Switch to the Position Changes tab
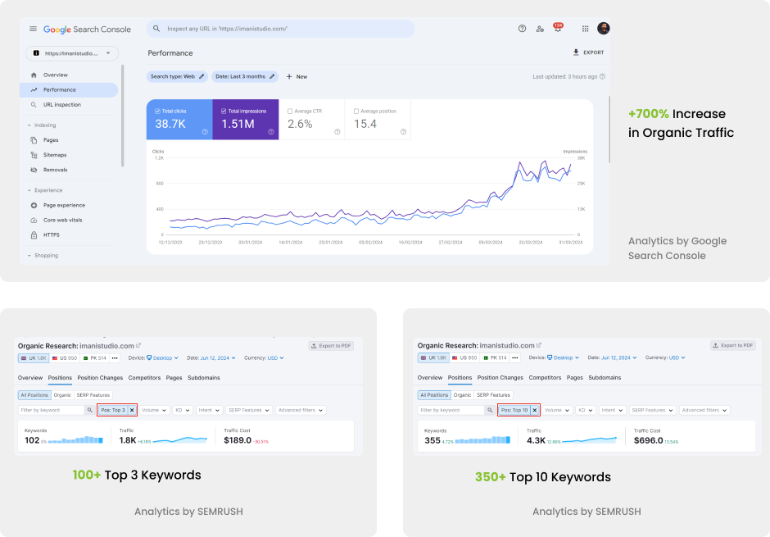The width and height of the screenshot is (770, 537). point(100,378)
